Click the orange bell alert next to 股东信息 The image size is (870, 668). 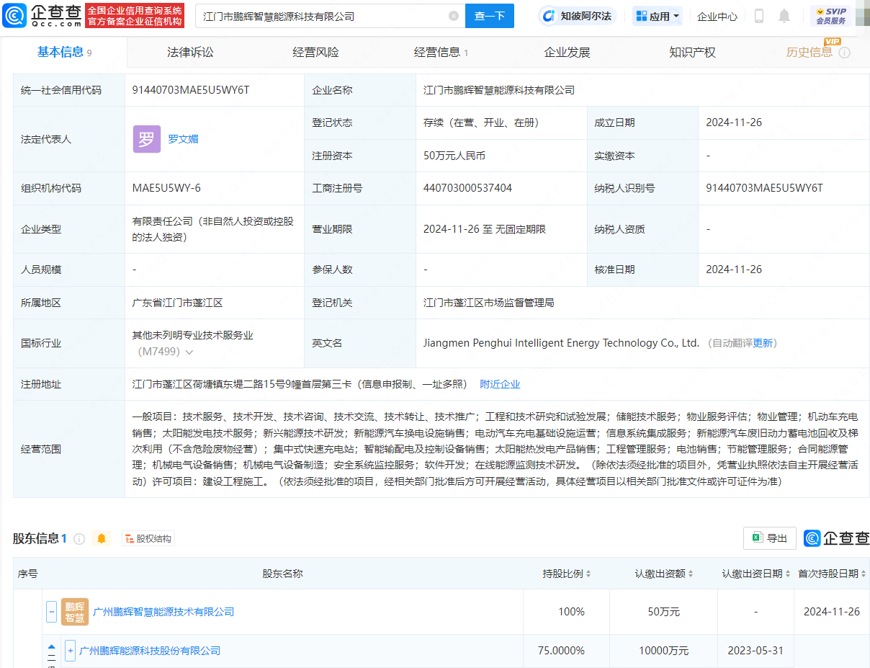point(102,538)
